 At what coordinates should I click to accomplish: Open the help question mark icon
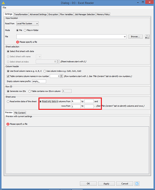pyautogui.click(x=137, y=184)
